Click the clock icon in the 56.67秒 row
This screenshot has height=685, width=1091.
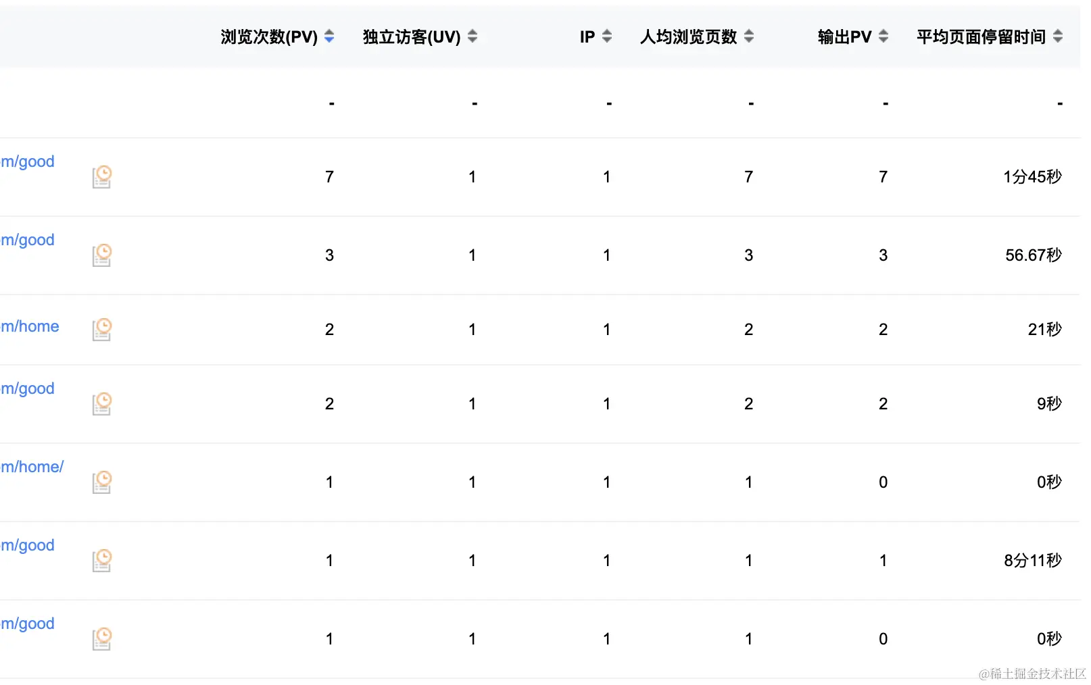(x=101, y=255)
